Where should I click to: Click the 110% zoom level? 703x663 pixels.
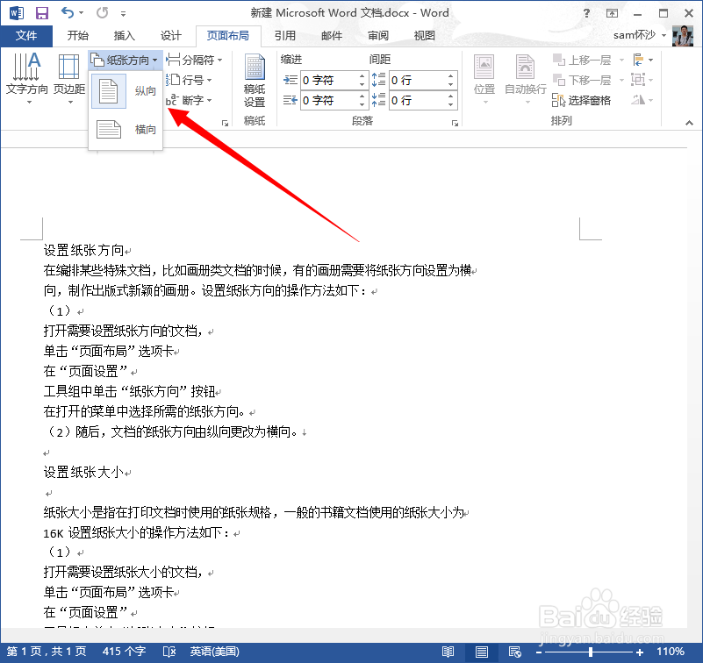coord(671,652)
